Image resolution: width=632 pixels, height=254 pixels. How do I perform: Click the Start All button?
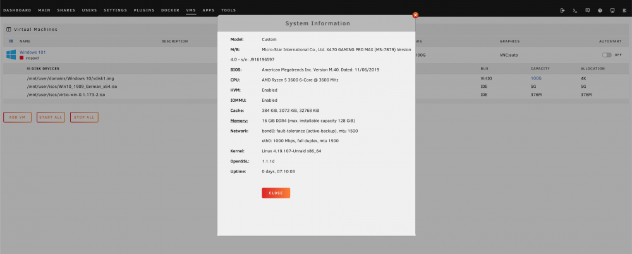pyautogui.click(x=51, y=118)
